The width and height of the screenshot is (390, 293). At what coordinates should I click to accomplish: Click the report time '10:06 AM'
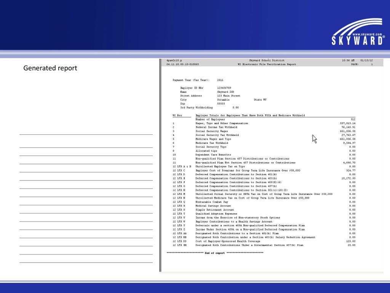point(348,60)
